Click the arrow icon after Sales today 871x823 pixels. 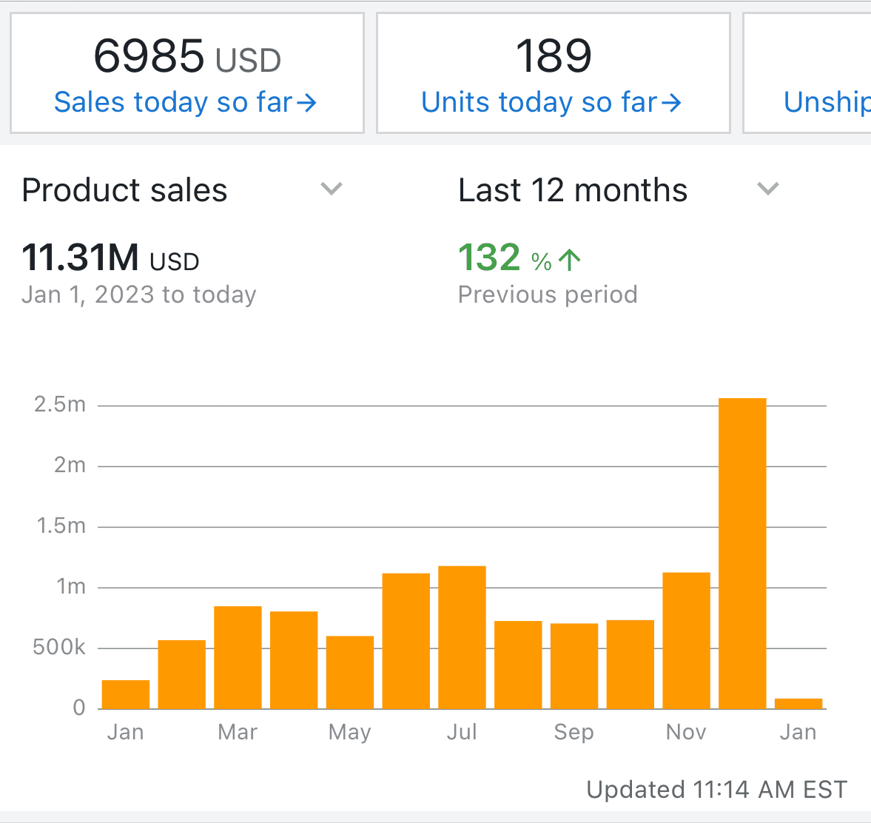(x=307, y=103)
